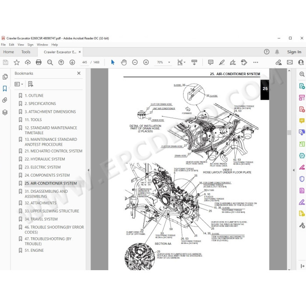Open bookmark 51. ENGINE
Screen dimensions: 306x306
pyautogui.click(x=34, y=250)
